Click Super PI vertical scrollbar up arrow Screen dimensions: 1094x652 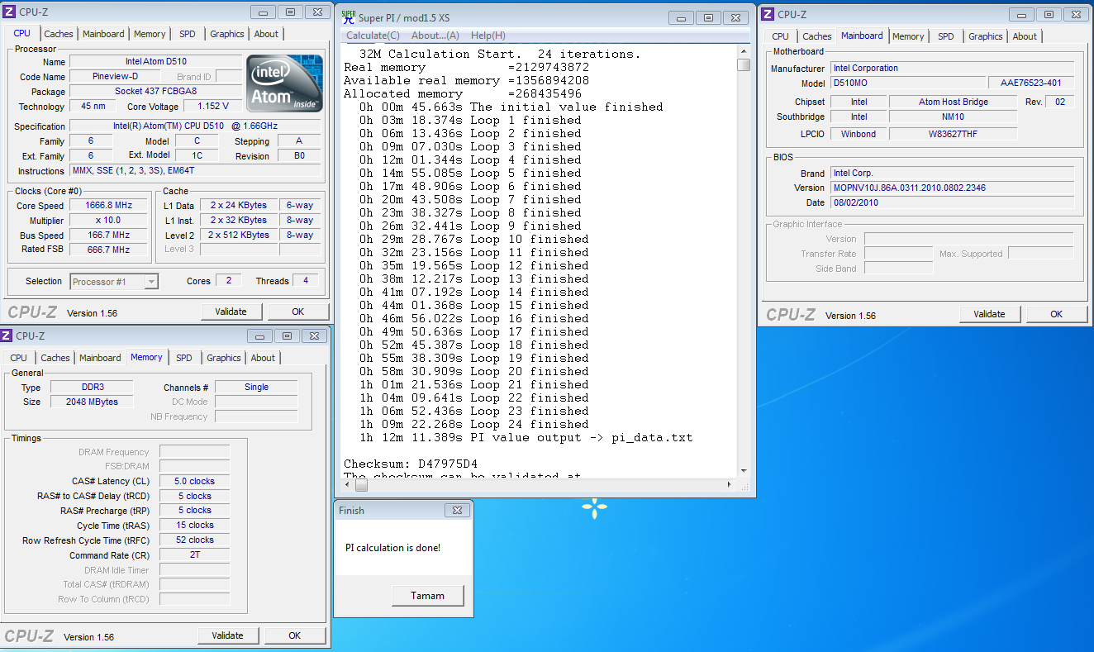click(x=744, y=52)
